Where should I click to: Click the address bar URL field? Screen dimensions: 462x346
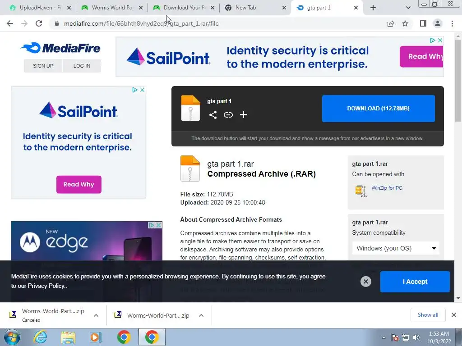218,23
